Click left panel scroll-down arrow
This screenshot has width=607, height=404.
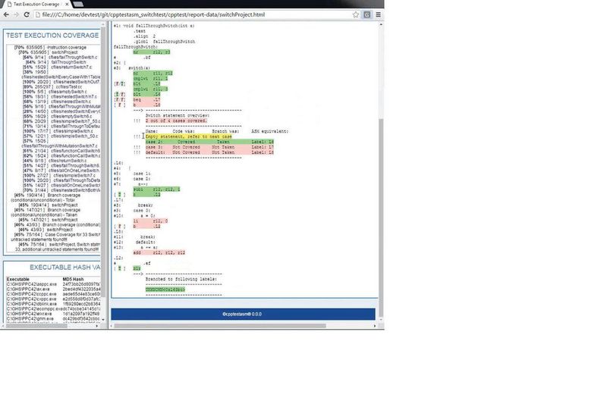103,320
